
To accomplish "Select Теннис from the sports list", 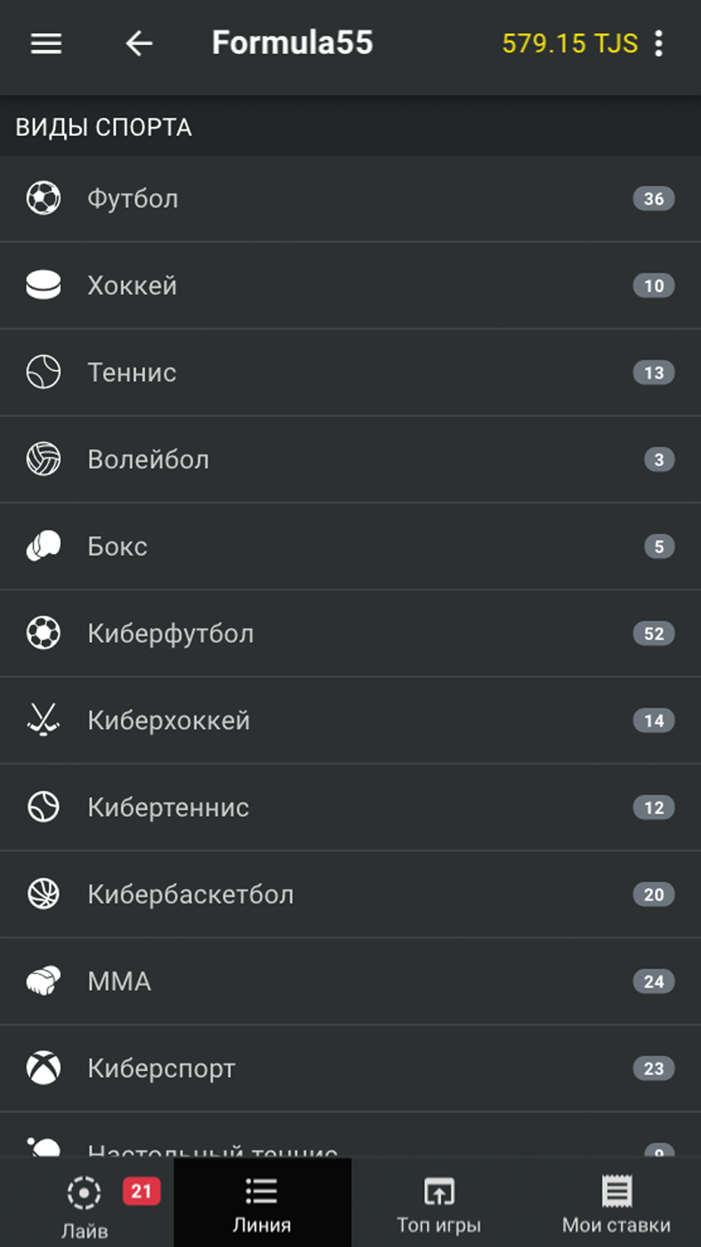I will click(132, 372).
